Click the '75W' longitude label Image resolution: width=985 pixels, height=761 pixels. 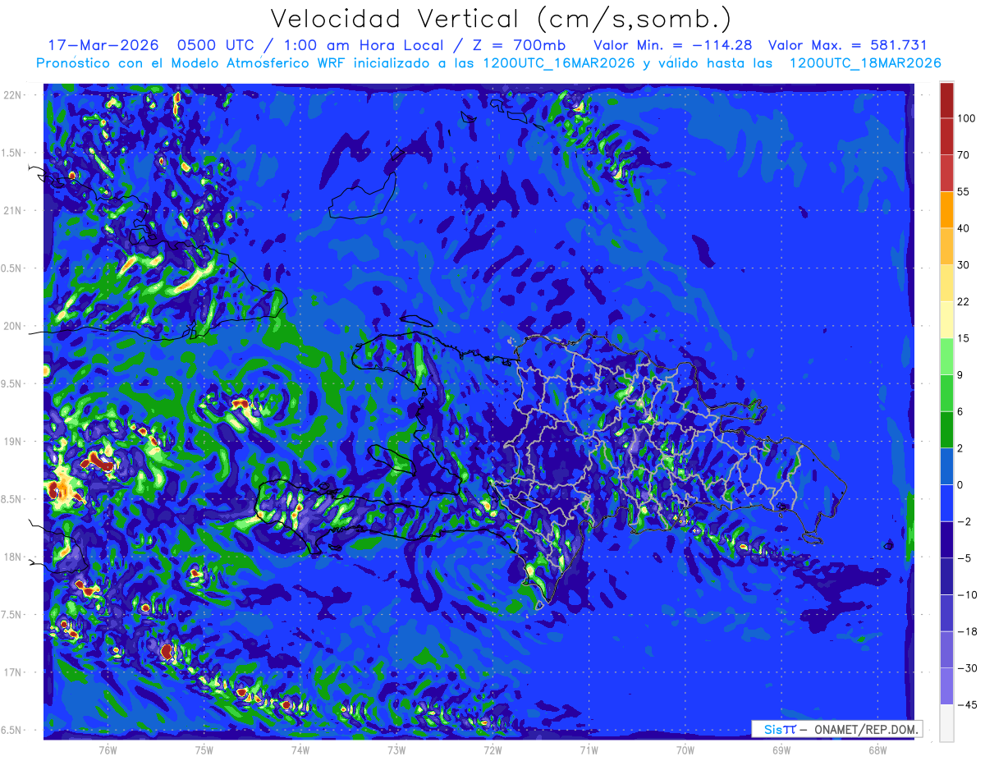204,750
